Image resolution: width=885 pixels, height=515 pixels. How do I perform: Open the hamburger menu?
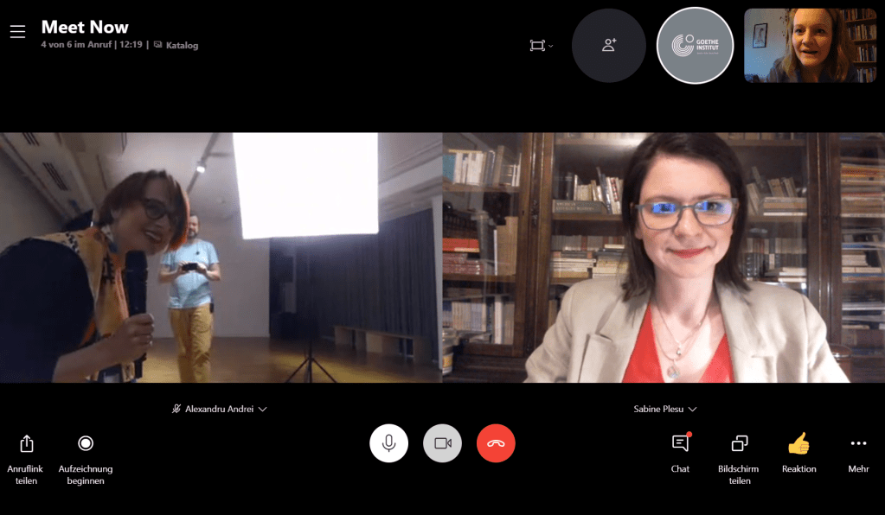pyautogui.click(x=17, y=32)
